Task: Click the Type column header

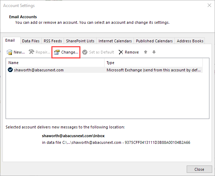Action: (153, 63)
